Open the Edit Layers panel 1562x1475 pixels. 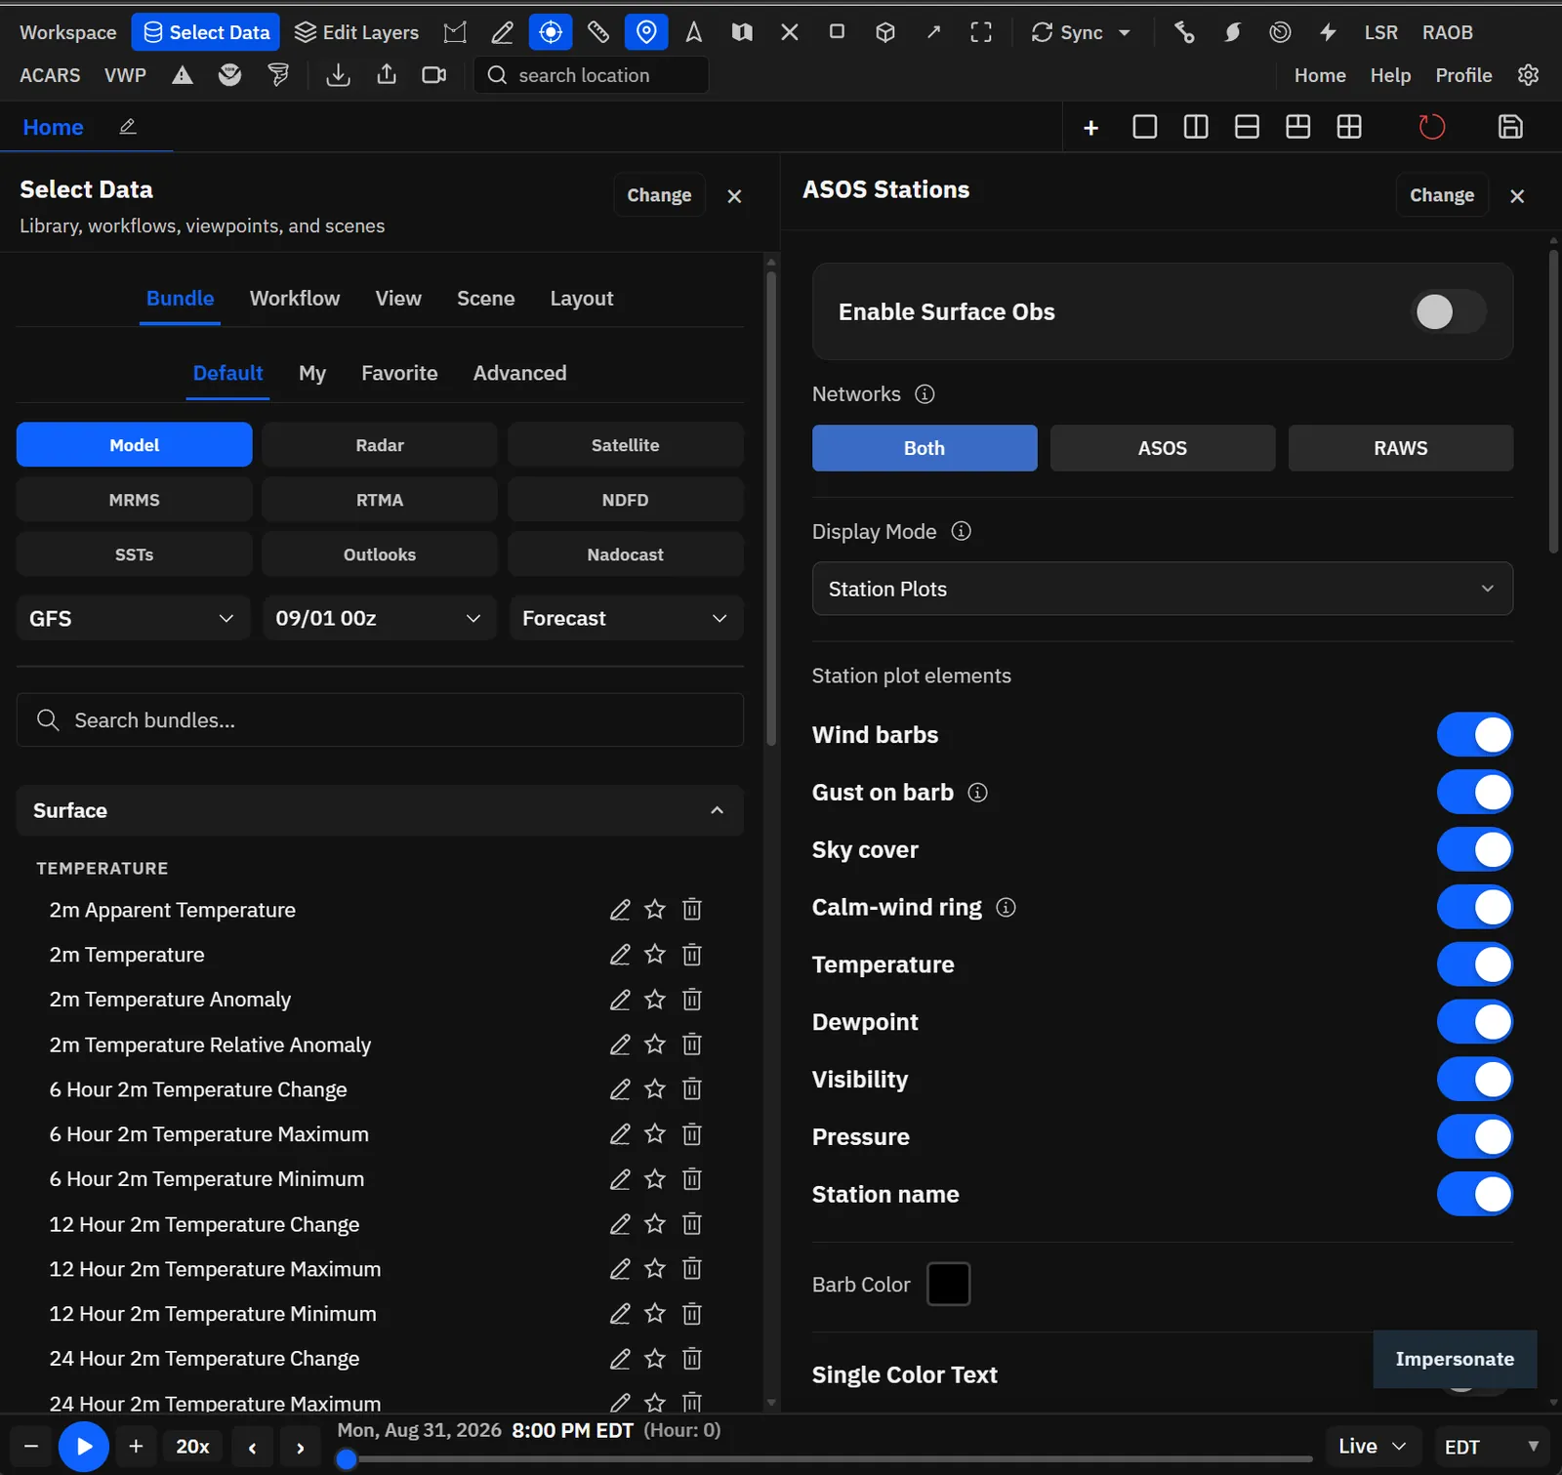point(356,32)
